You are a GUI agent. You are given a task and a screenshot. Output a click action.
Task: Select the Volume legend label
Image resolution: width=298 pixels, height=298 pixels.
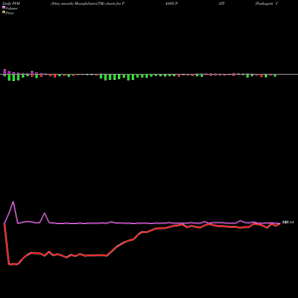[11, 8]
